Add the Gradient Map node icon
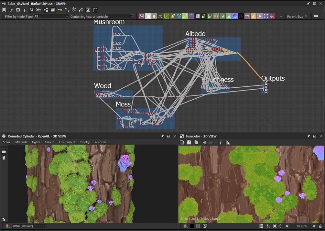Screen dimensions: 325x231 pyautogui.click(x=204, y=16)
